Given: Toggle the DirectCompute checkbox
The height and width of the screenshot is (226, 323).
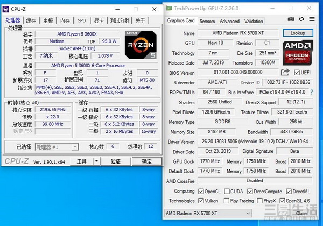Looking at the screenshot, I should [x=250, y=192].
